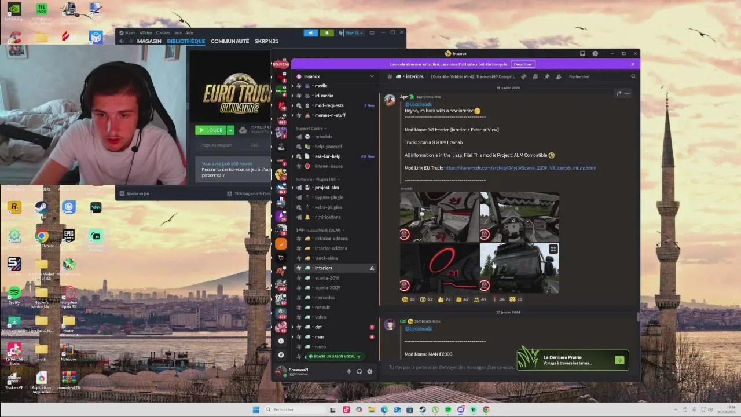Deafen yourself with the headphone icon

click(359, 371)
